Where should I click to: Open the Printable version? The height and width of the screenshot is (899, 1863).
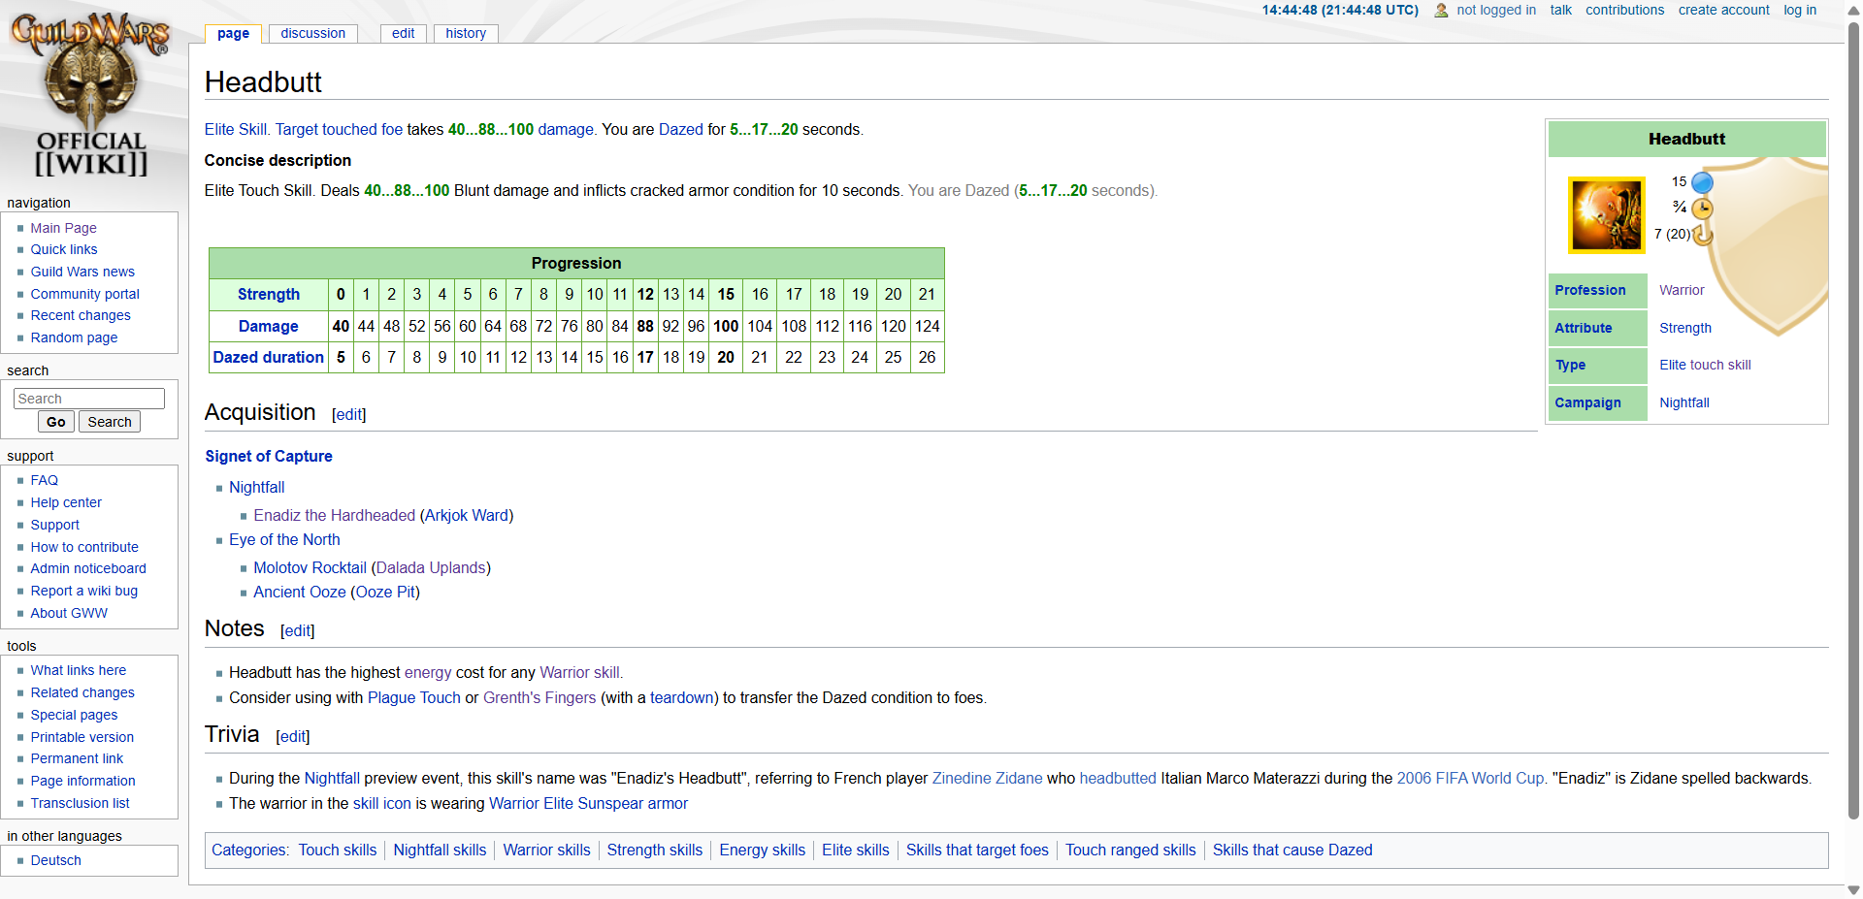tap(82, 737)
